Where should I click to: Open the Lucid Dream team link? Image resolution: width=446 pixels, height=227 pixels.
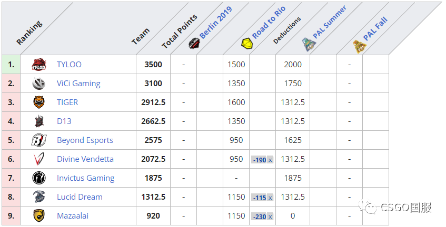click(x=80, y=197)
